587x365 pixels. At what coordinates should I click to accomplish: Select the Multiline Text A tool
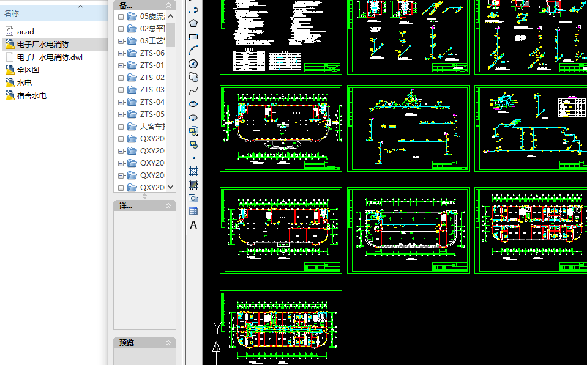coord(193,225)
